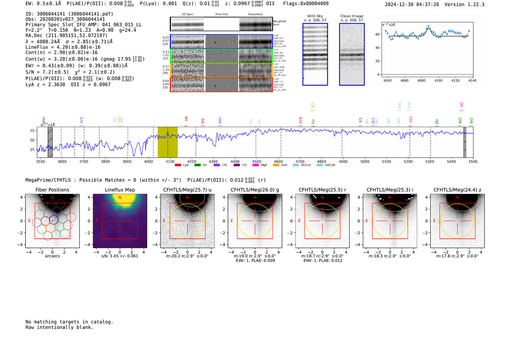The height and width of the screenshot is (347, 510).
Task: Select the Cont(n) value line
Action: (62, 52)
